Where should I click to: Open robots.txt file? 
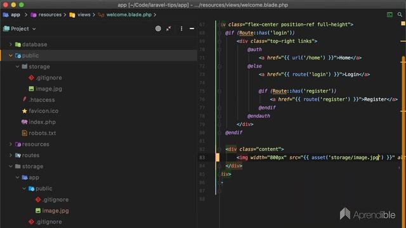coord(43,133)
